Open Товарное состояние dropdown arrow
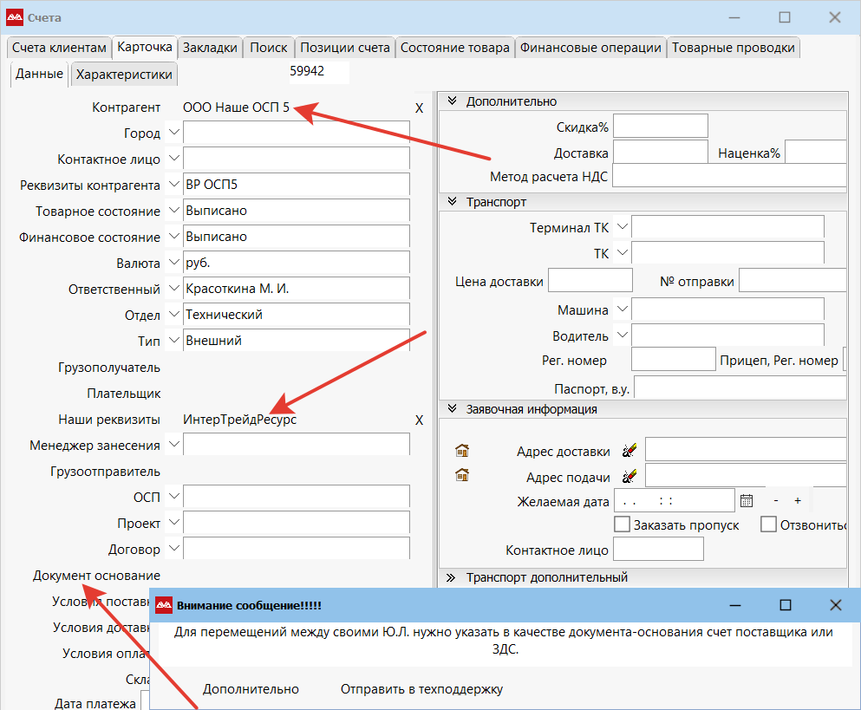This screenshot has width=861, height=710. 173,211
